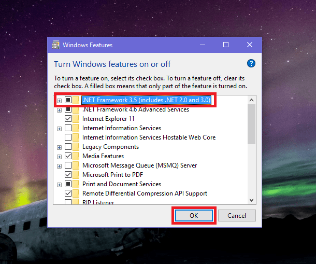Select the .NET Framework 3.5 label
316x264 pixels.
coord(146,100)
